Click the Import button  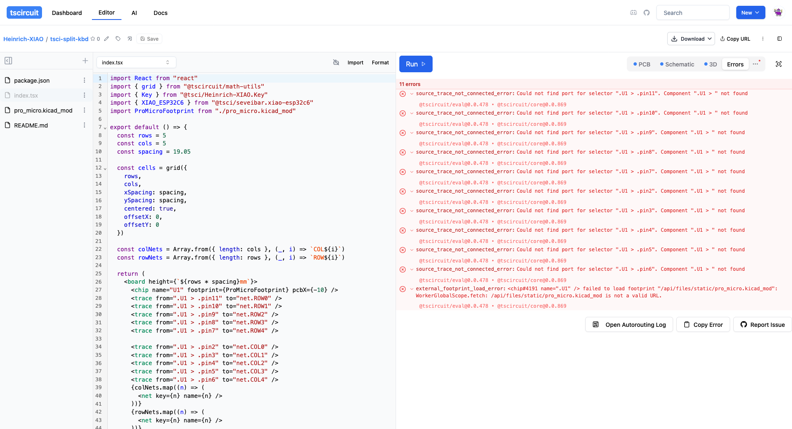click(x=355, y=62)
